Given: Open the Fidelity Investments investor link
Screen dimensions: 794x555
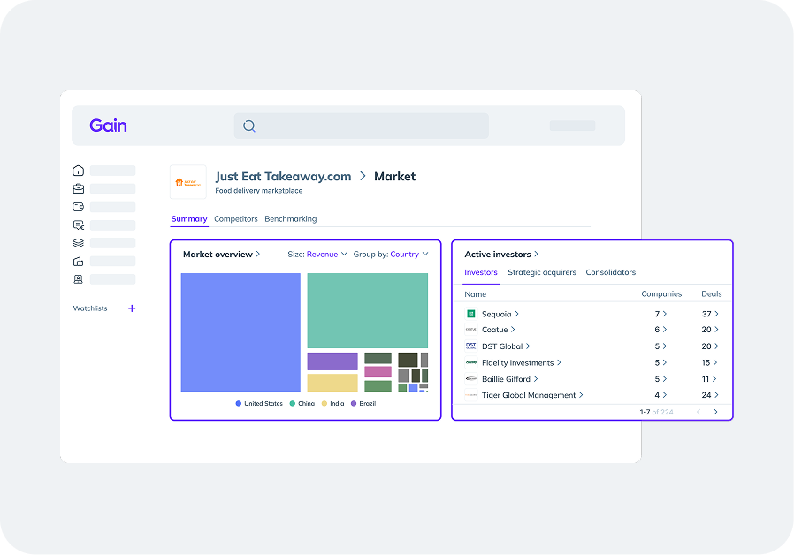Looking at the screenshot, I should 522,362.
